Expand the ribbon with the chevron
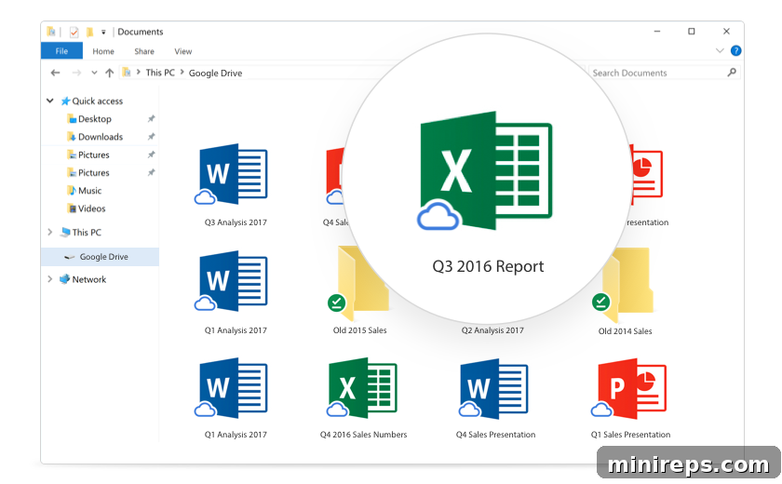Viewport: 782px width, 484px height. click(720, 51)
